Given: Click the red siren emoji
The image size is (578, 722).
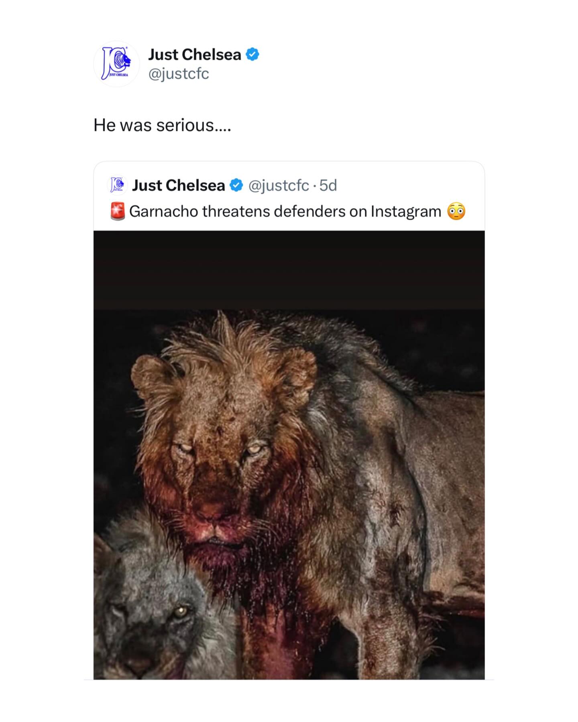Looking at the screenshot, I should (x=118, y=211).
